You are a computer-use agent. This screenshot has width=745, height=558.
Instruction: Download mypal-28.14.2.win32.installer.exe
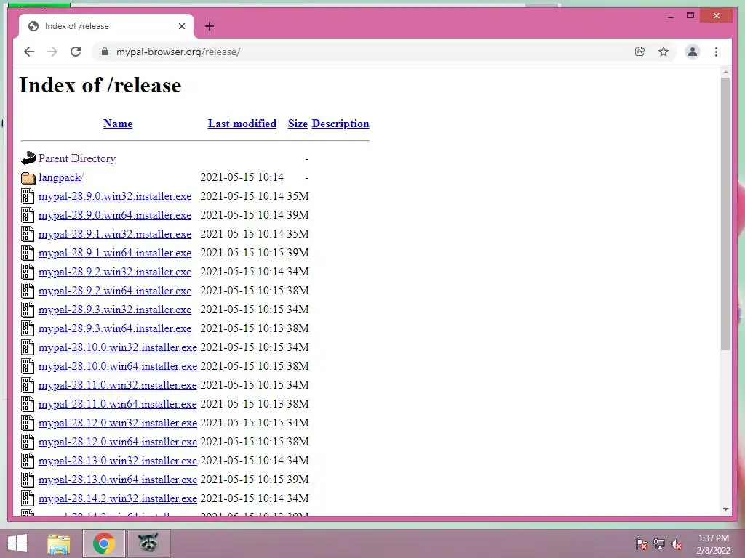[118, 498]
